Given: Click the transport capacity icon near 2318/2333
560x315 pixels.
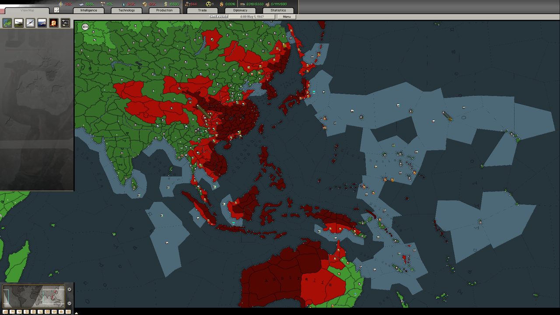Looking at the screenshot, I should (x=242, y=4).
